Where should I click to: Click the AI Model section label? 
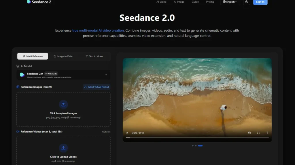(26, 66)
